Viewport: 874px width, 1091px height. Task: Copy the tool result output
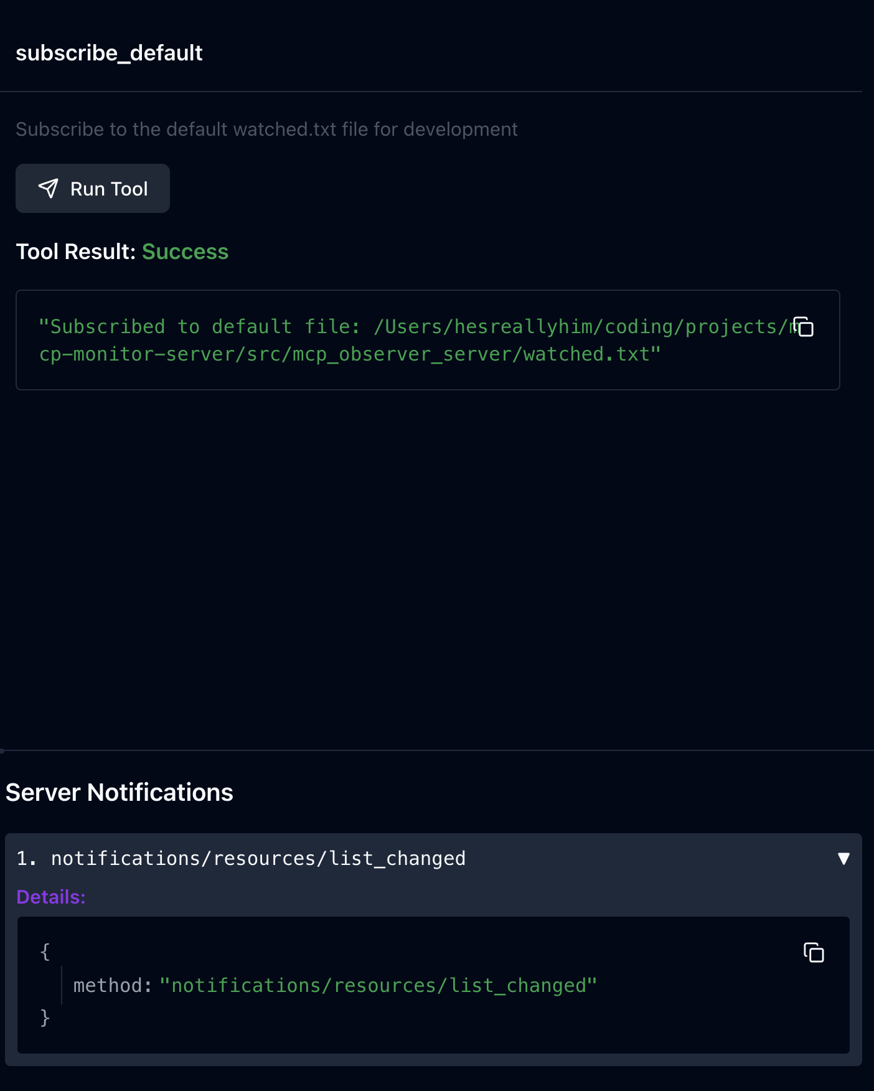(x=804, y=327)
